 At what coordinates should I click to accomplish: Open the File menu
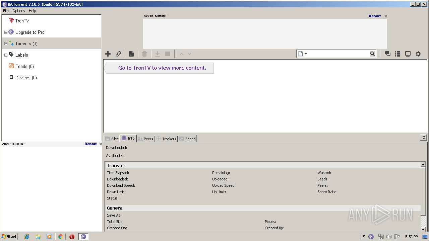pyautogui.click(x=6, y=11)
